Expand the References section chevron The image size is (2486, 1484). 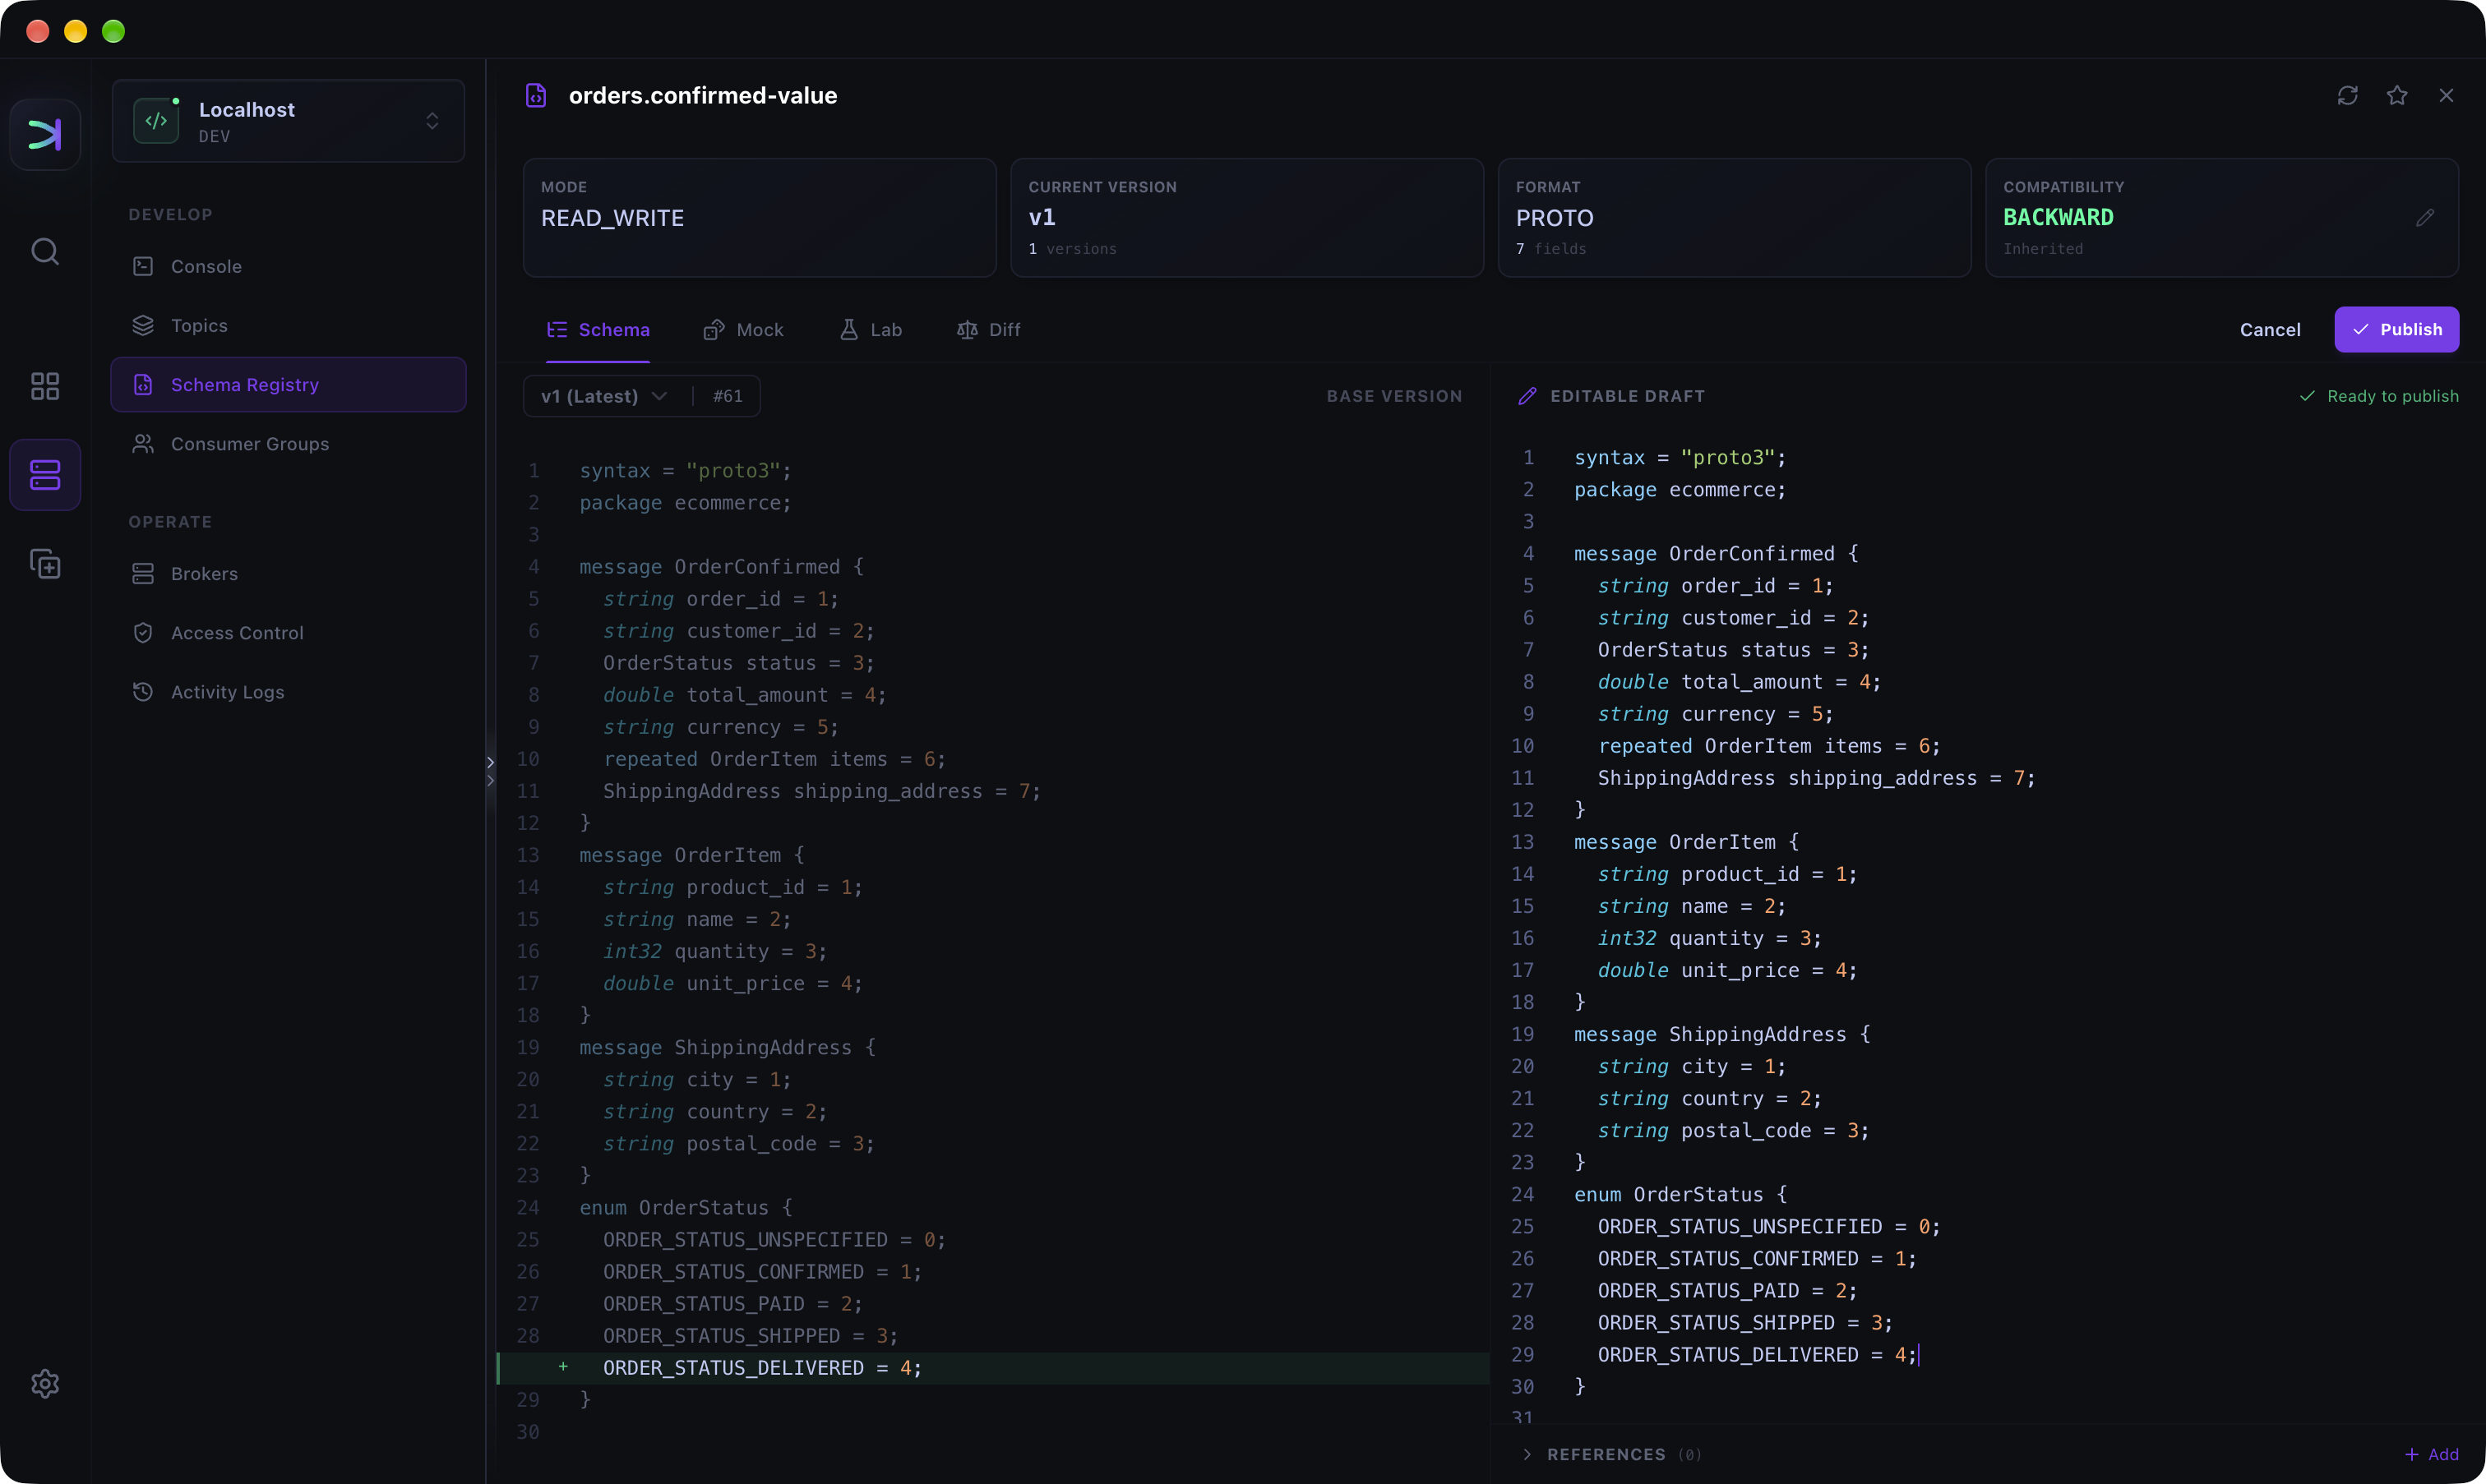tap(1527, 1454)
